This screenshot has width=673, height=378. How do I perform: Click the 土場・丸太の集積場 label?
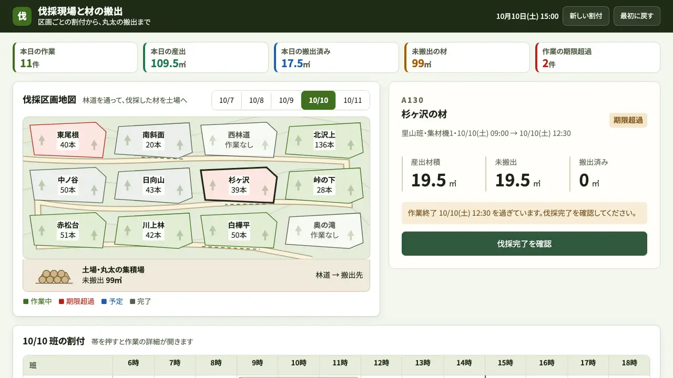(x=113, y=270)
